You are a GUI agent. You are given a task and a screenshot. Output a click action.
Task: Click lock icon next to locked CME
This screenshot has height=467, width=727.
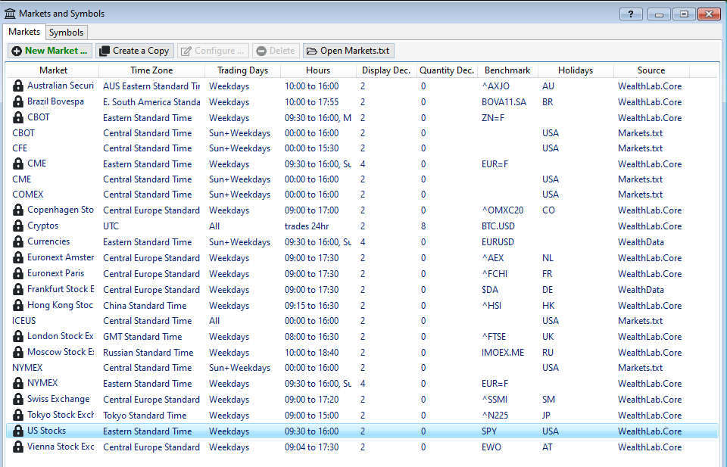click(x=17, y=164)
